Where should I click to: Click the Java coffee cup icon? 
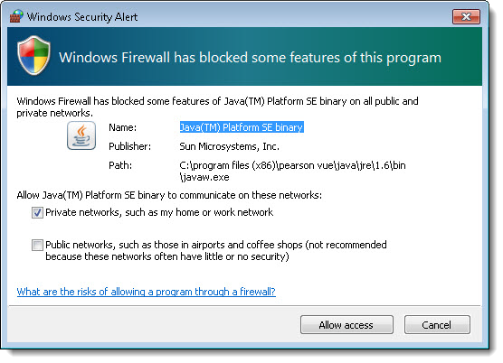(81, 135)
